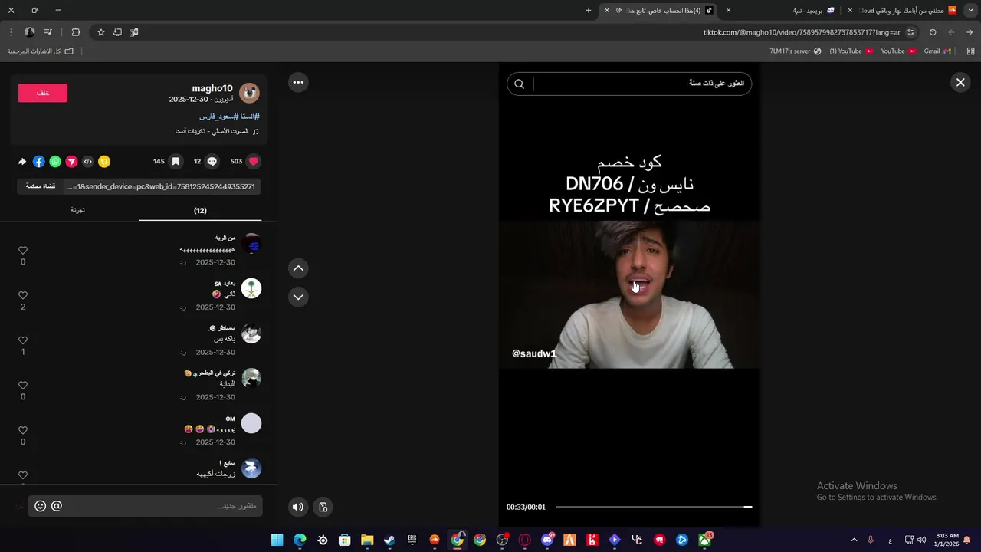
Task: Open the 7LM17's server bookmark
Action: pos(795,51)
